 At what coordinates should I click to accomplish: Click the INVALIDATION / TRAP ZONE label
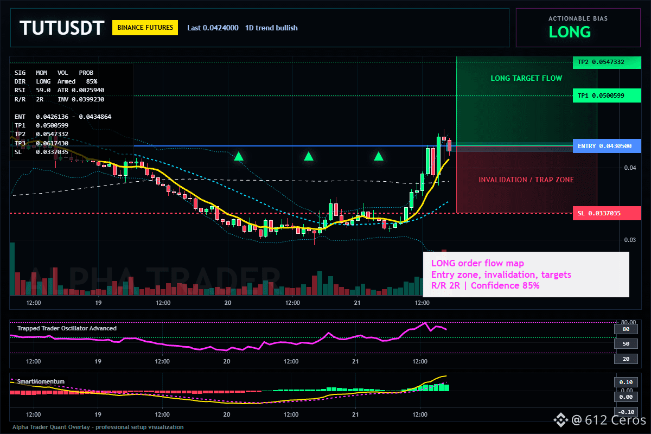[526, 180]
